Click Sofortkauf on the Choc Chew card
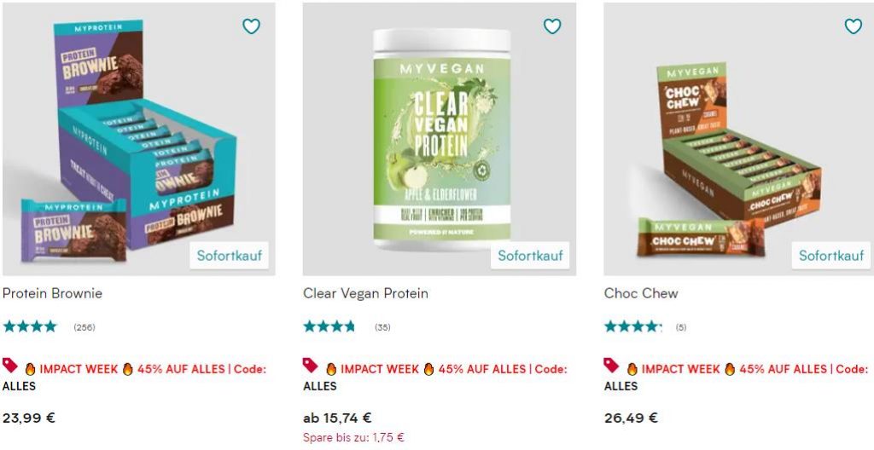The width and height of the screenshot is (874, 450). pos(831,256)
